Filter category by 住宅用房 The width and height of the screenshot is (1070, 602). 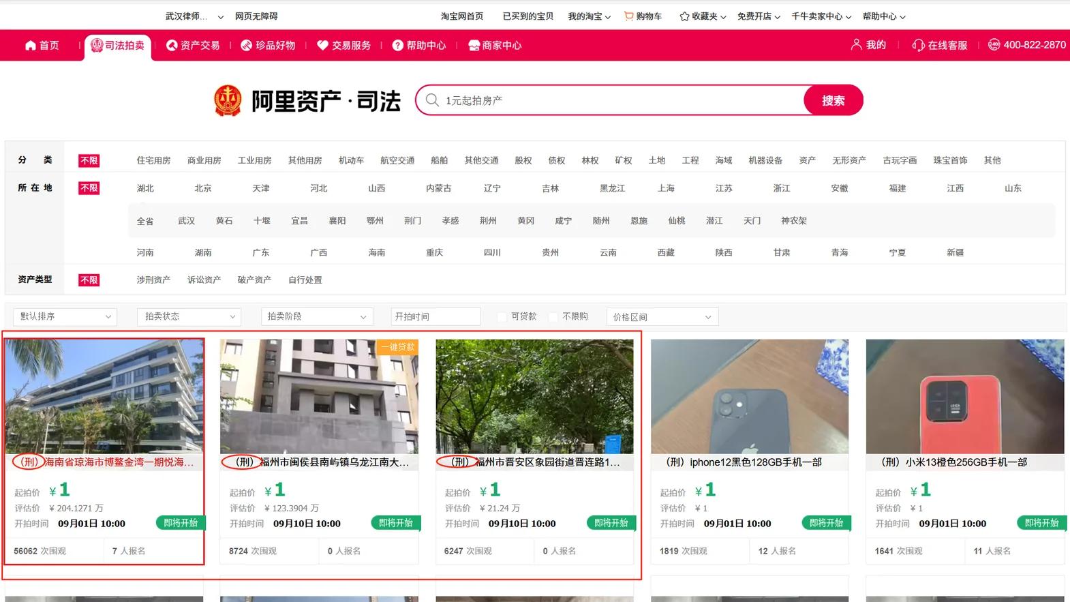coord(153,161)
